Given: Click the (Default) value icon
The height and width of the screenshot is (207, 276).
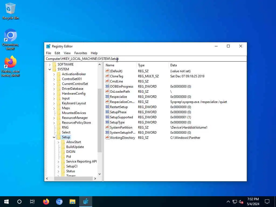Looking at the screenshot, I should click(x=107, y=71).
